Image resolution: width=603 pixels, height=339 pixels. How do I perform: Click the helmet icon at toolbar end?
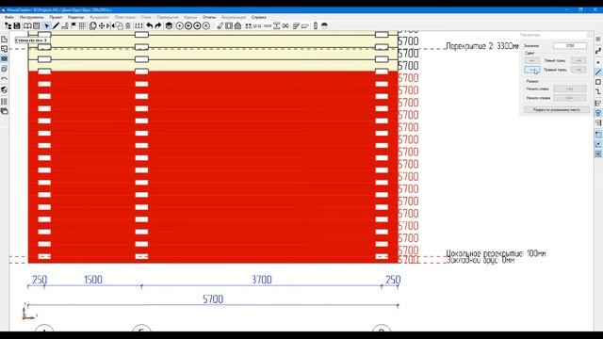324,25
